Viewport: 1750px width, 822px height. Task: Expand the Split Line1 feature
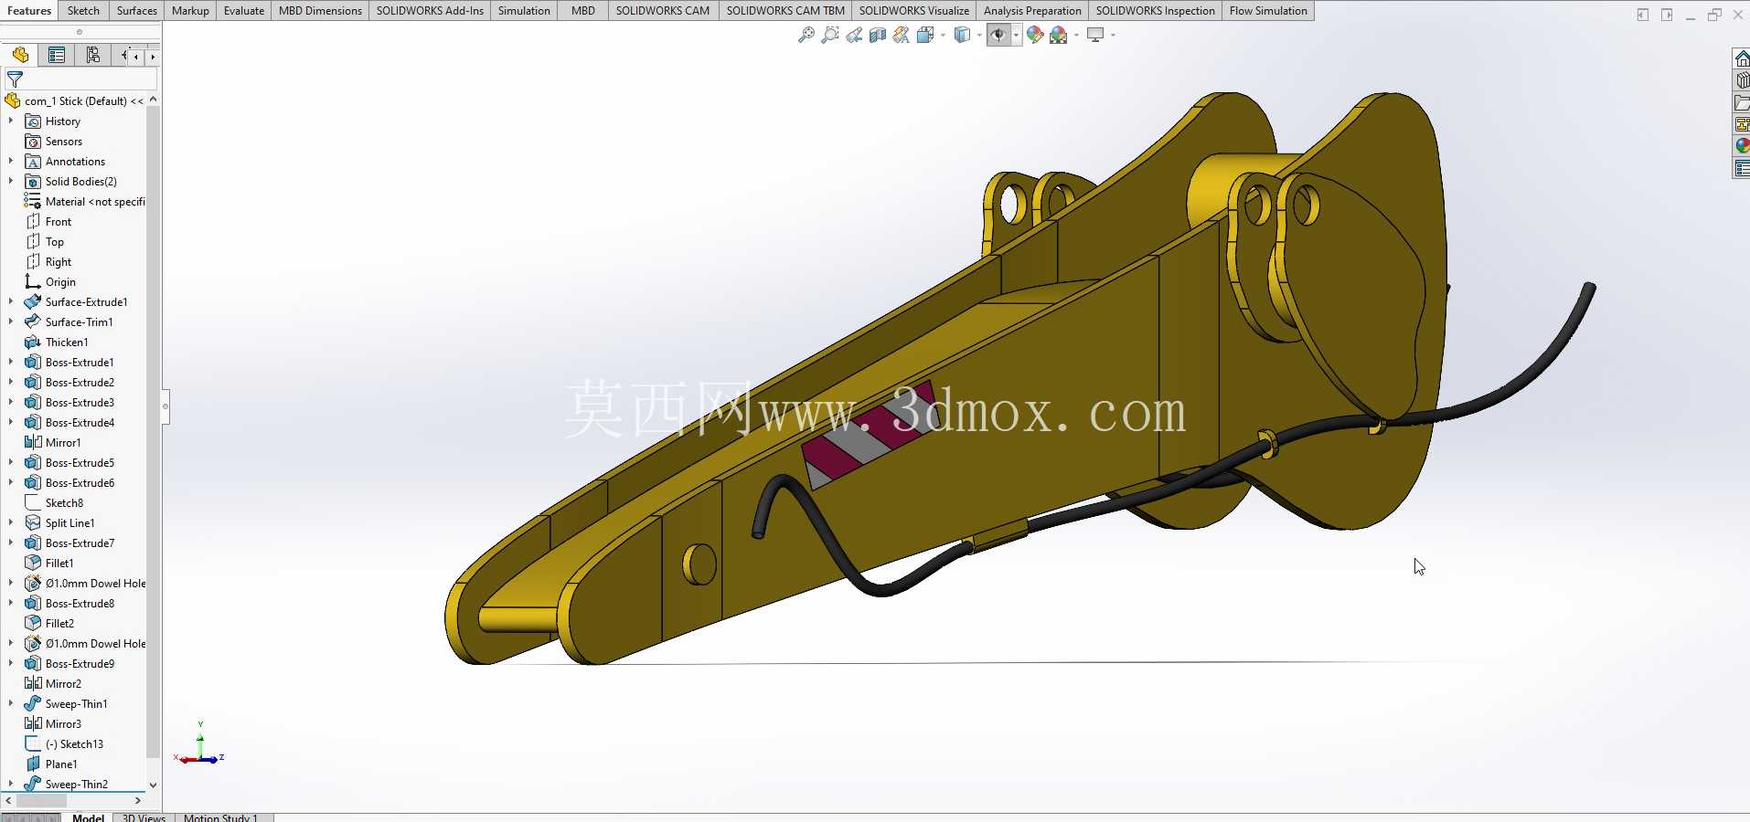tap(11, 522)
